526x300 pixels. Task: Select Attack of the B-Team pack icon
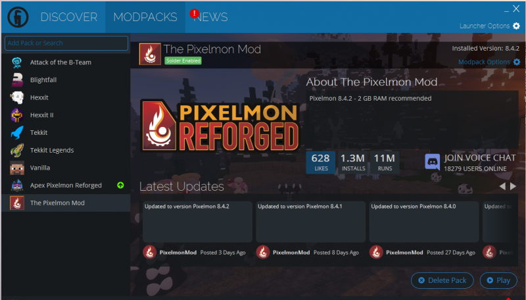click(17, 63)
